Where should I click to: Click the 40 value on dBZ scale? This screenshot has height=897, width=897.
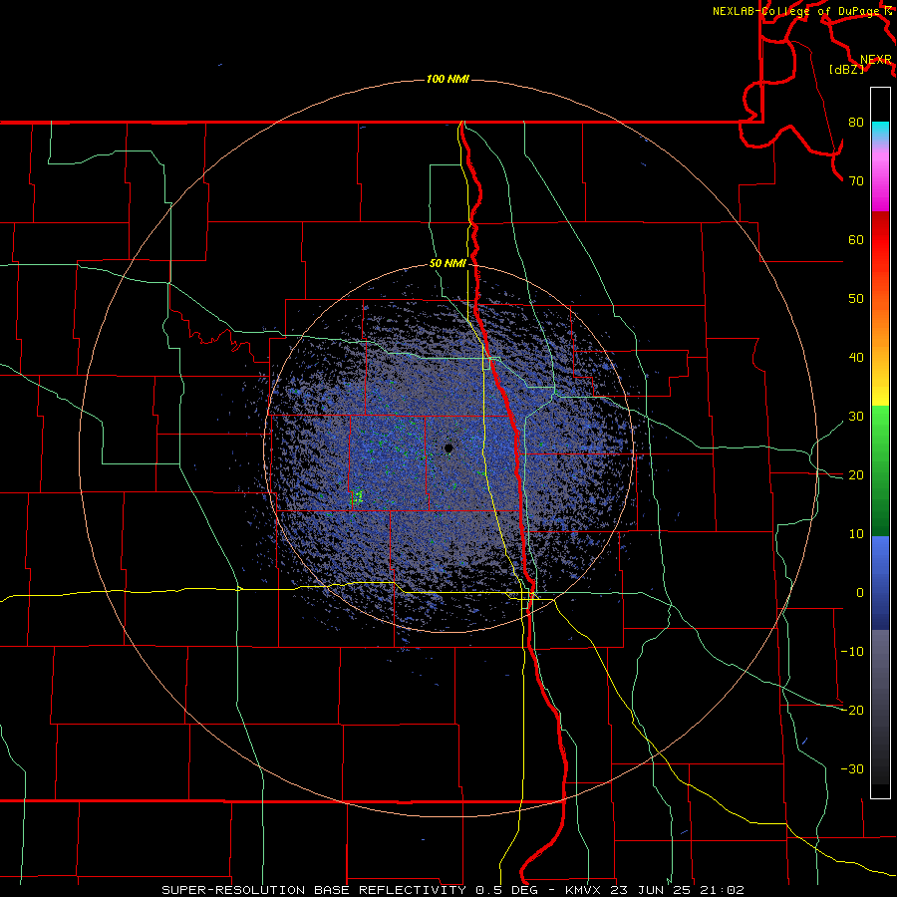click(x=856, y=358)
